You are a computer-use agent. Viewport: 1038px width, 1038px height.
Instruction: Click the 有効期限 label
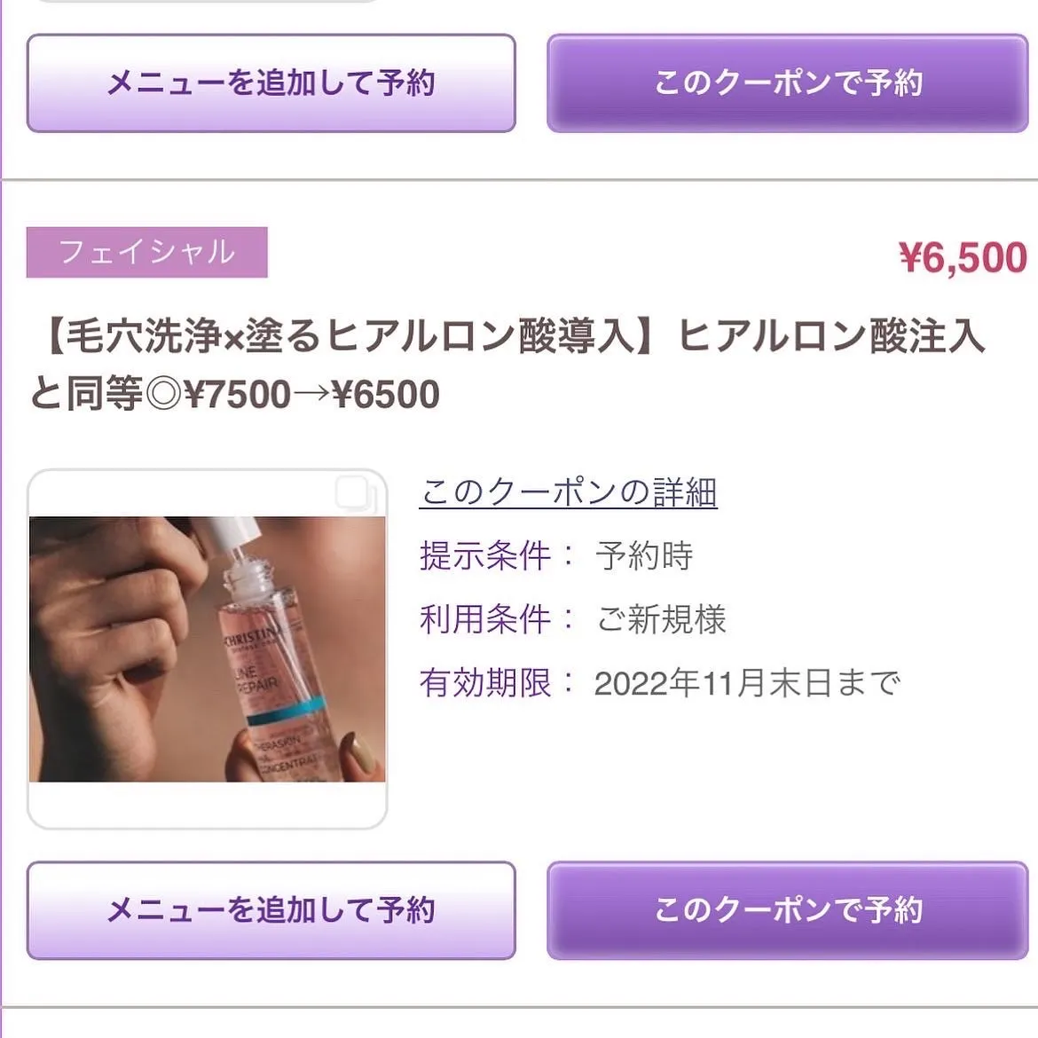pos(485,683)
